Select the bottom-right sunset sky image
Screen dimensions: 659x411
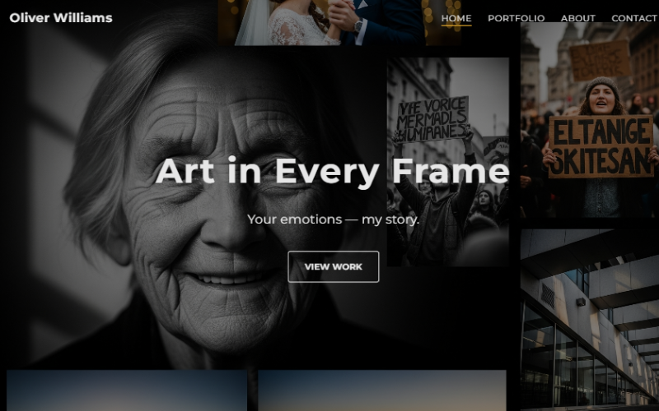382,390
